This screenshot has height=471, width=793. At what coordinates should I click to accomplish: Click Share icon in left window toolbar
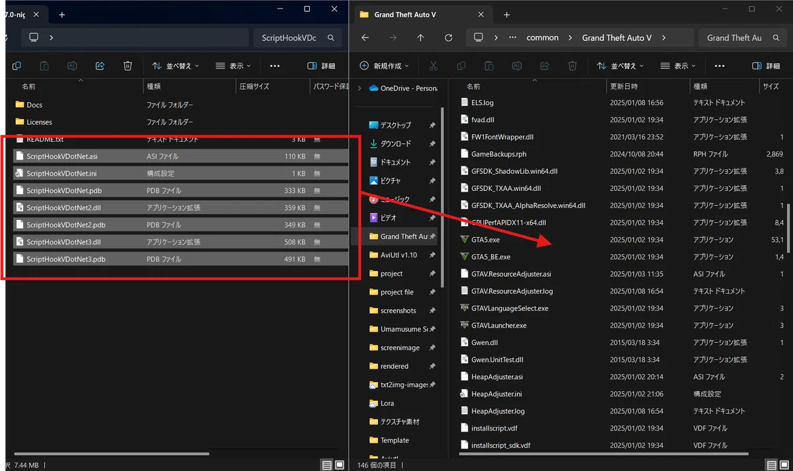click(x=100, y=66)
